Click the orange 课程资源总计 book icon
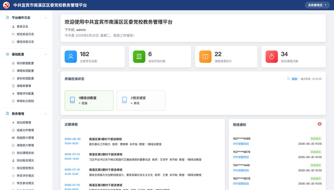This screenshot has height=190, width=334. tap(205, 57)
